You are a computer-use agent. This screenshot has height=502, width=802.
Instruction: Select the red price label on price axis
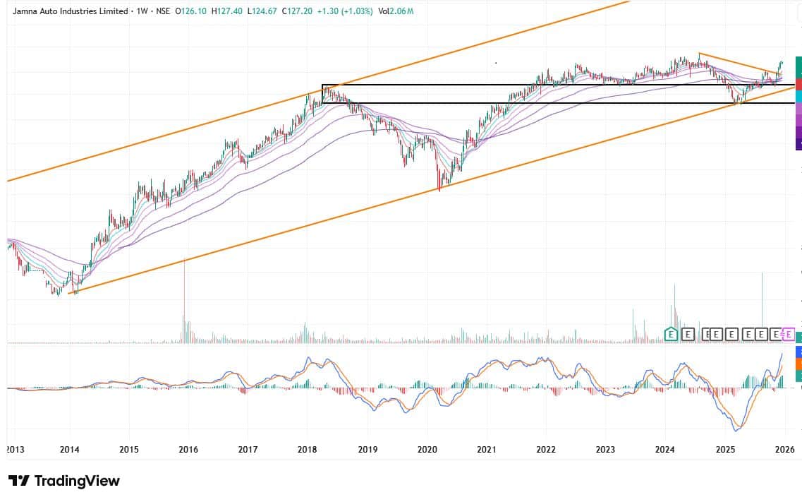798,85
